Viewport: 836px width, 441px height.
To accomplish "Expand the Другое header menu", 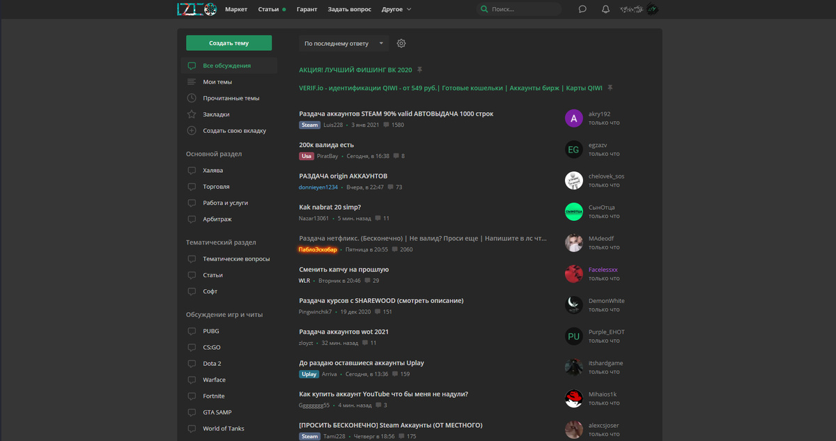I will [396, 9].
